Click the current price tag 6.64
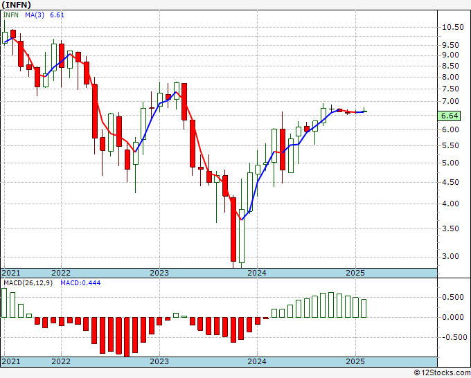 (x=449, y=116)
